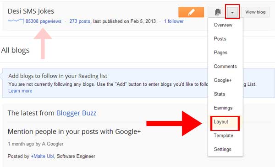Open Comments from the dropdown menu
Viewport: 275px width, 167px height.
pyautogui.click(x=225, y=66)
